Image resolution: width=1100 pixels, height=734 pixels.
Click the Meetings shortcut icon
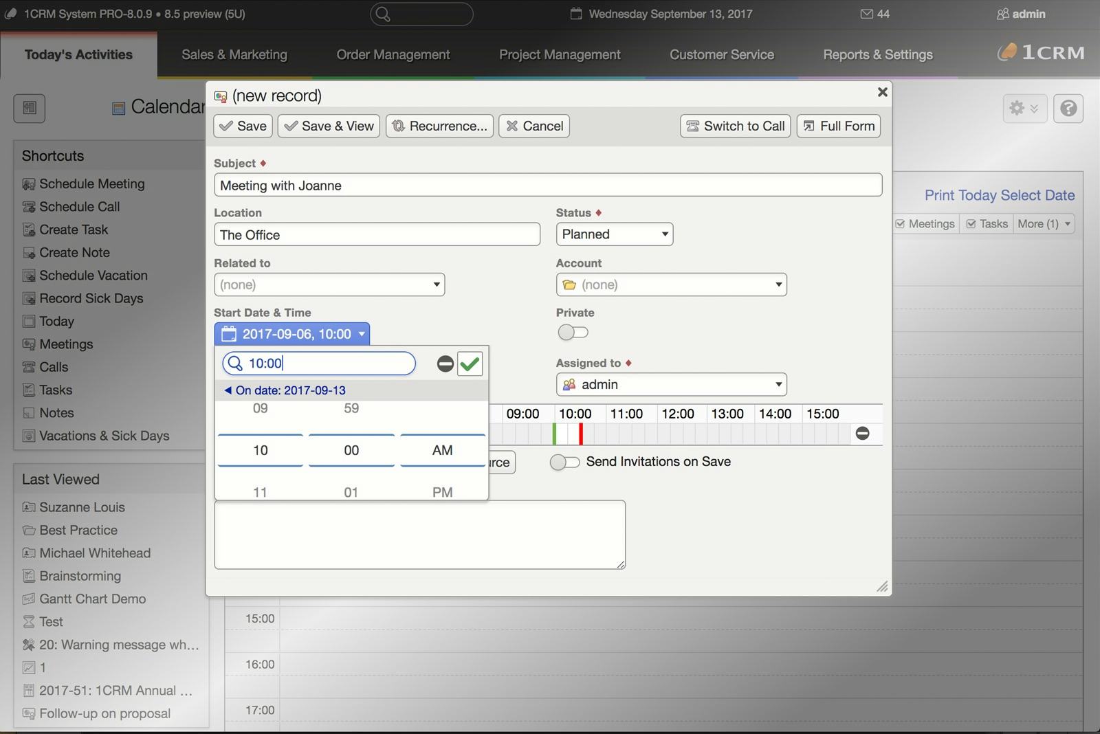coord(29,344)
